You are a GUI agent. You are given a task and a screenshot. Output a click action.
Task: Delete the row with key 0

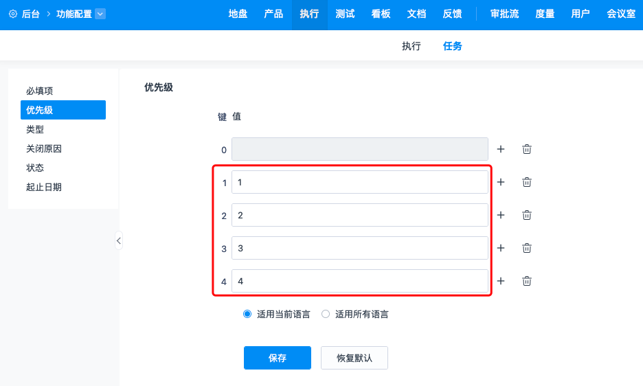click(x=527, y=149)
